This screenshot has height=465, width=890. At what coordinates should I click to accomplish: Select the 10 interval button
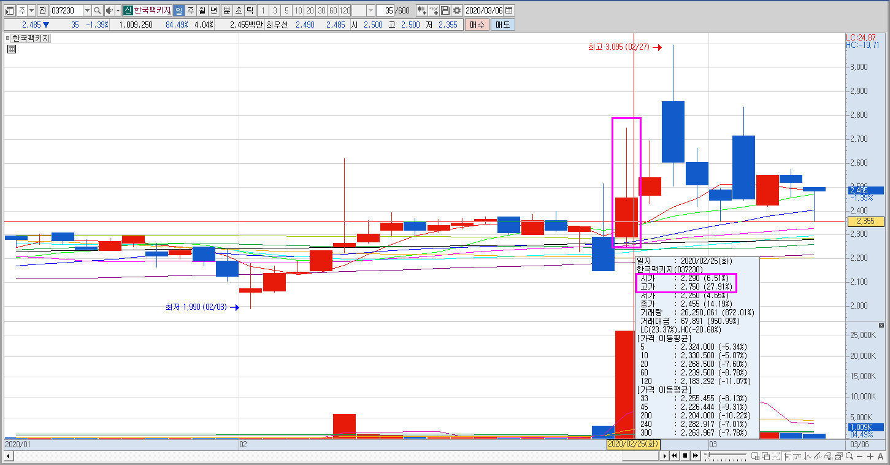point(298,10)
